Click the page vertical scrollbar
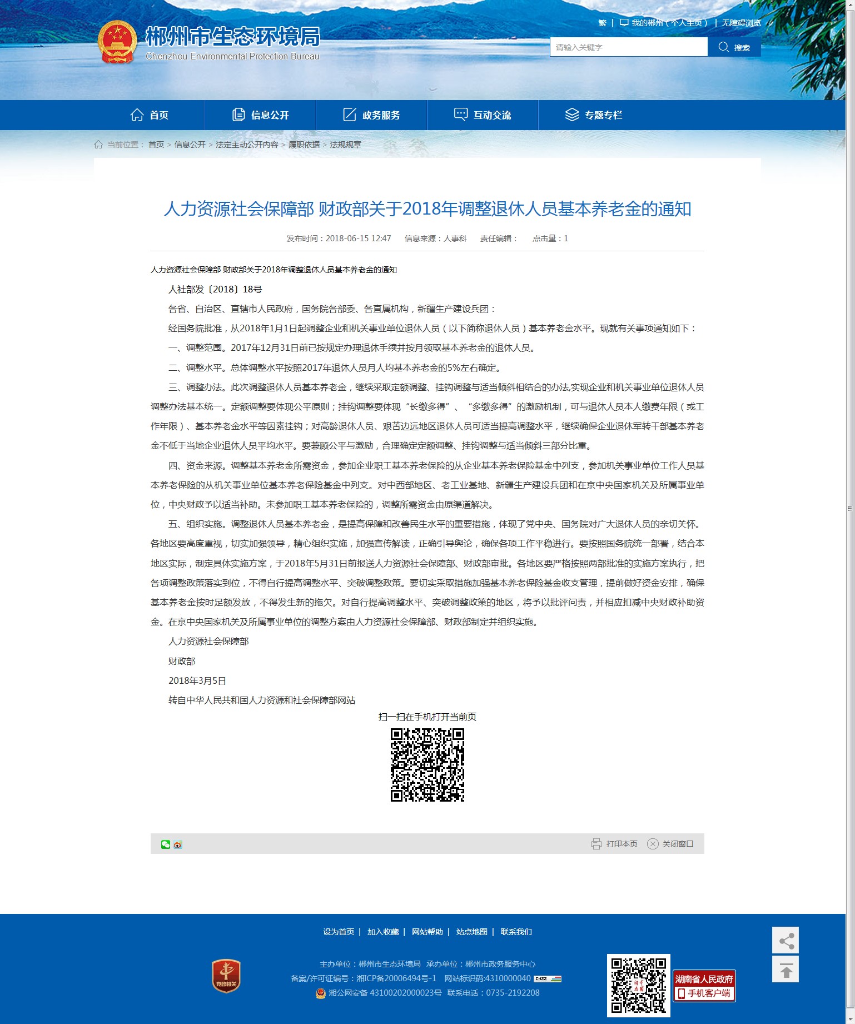Screen dimensions: 855x1024 pos(850,508)
